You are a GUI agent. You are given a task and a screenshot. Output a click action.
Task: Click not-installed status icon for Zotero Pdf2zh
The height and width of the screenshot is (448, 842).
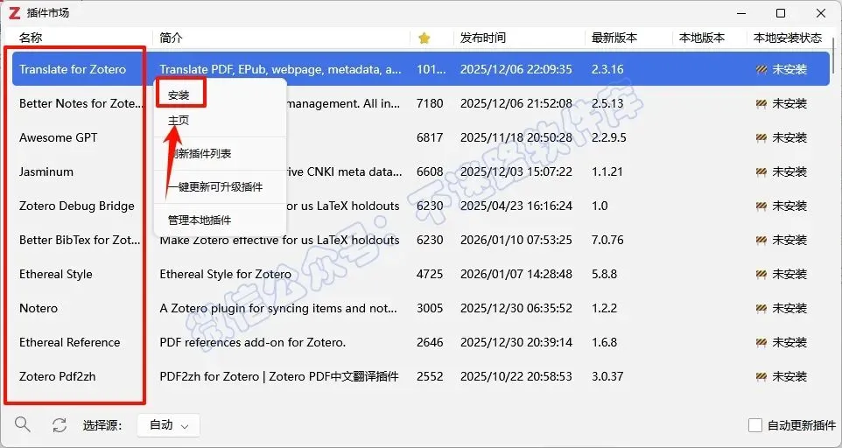761,376
